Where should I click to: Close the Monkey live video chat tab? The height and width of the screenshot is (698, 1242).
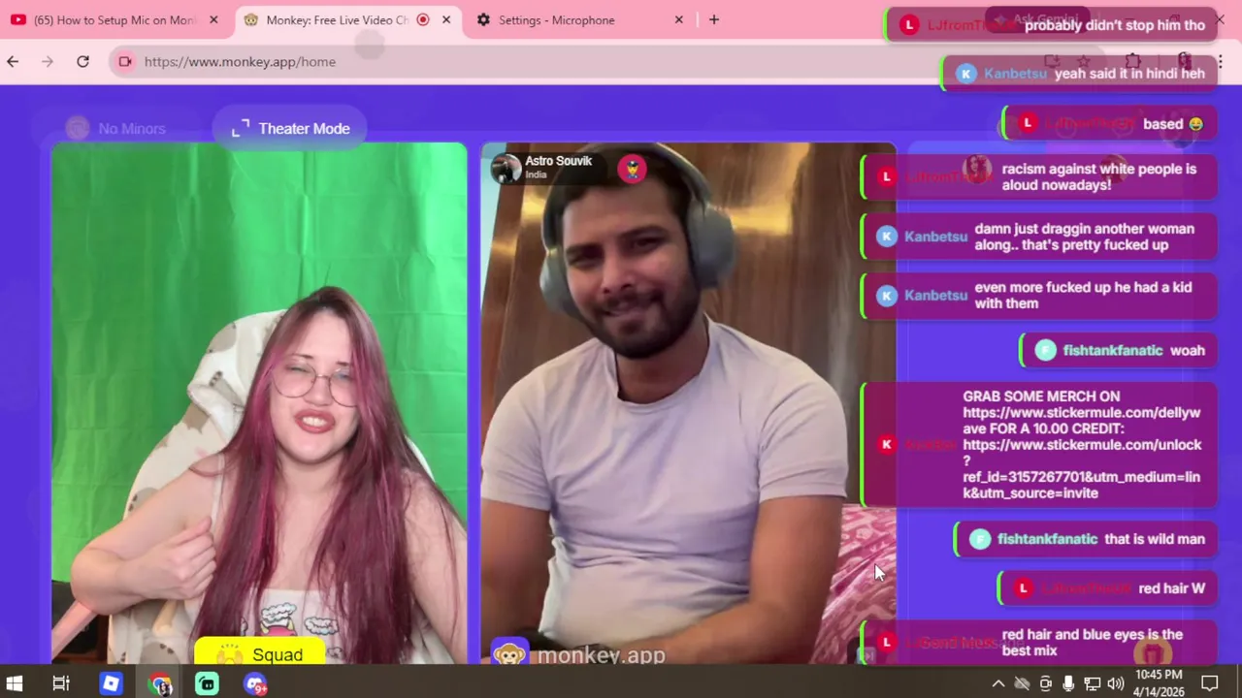(446, 19)
